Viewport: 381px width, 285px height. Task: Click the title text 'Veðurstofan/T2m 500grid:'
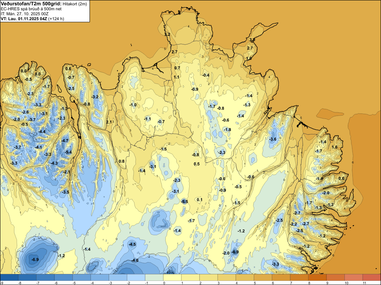pyautogui.click(x=31, y=4)
